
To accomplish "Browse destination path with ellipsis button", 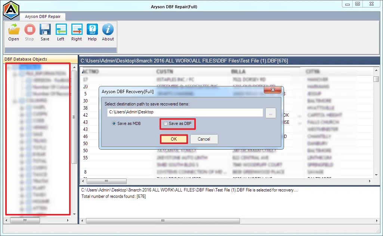I will point(271,113).
